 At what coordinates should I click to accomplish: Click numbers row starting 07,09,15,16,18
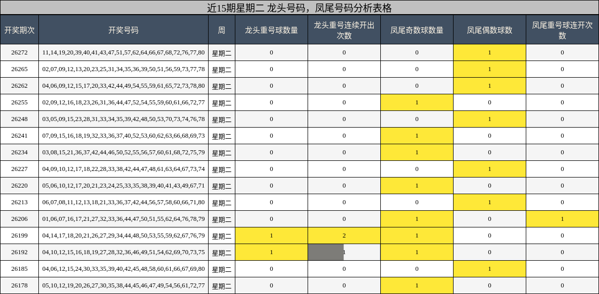[x=123, y=136]
